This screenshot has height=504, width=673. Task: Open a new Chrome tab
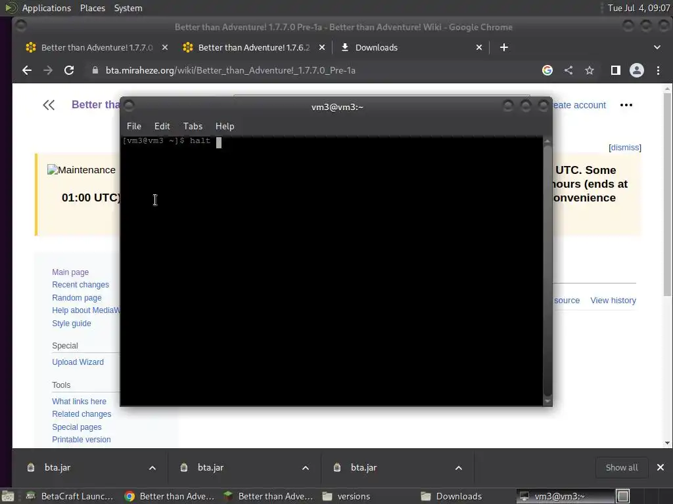tap(504, 47)
